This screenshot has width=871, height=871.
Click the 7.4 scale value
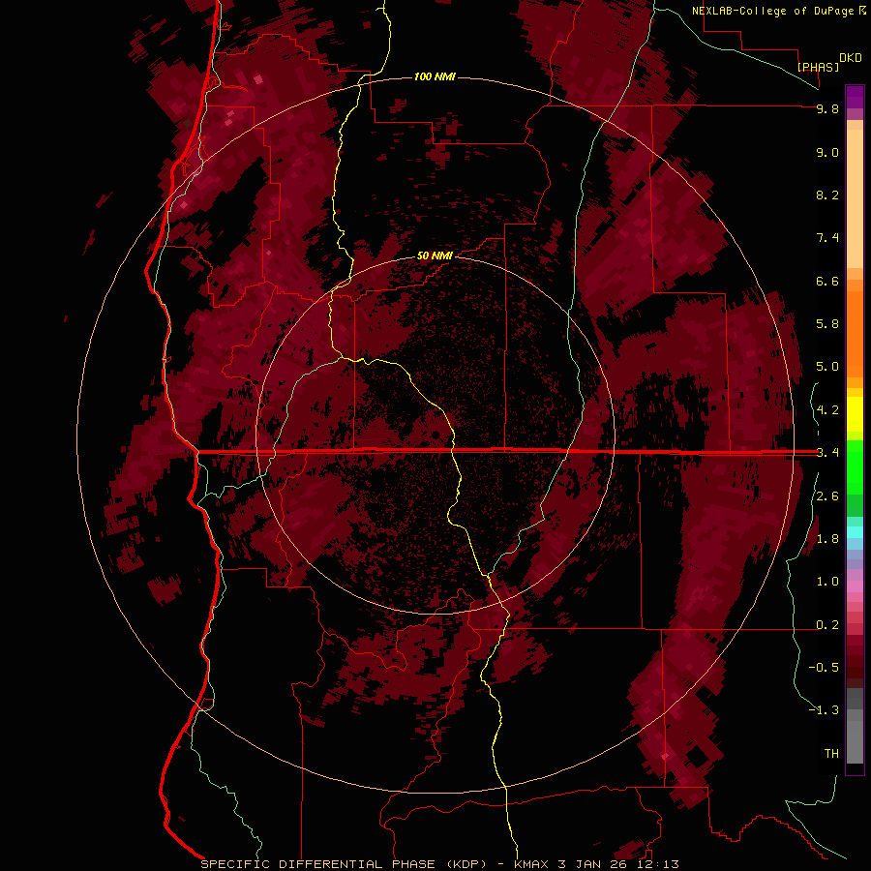pos(827,238)
